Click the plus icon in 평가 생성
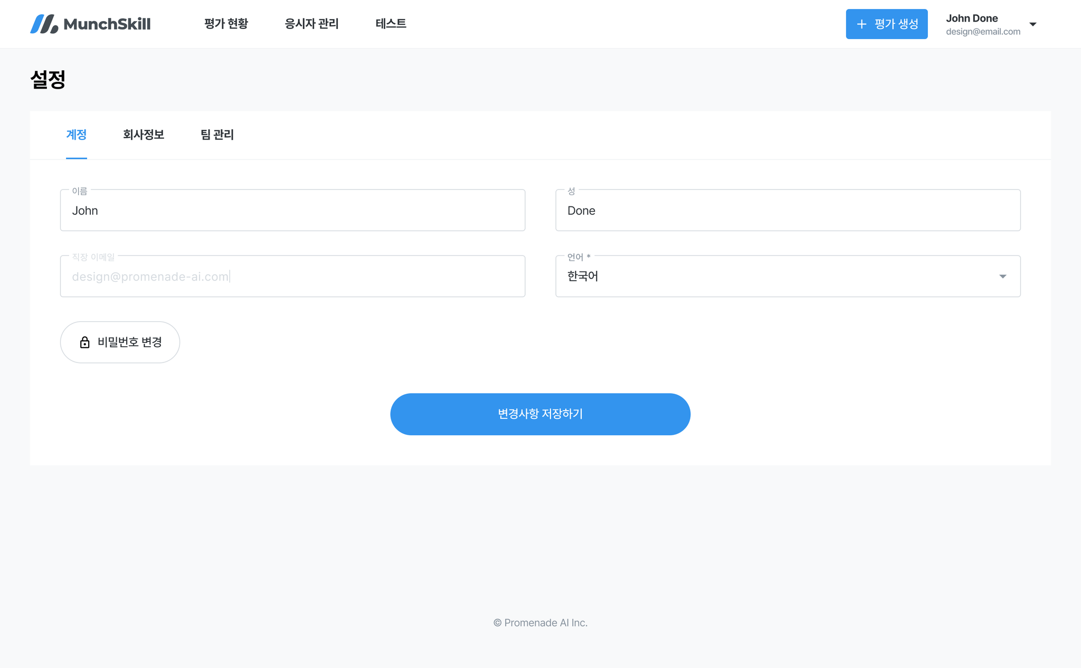 pos(861,24)
